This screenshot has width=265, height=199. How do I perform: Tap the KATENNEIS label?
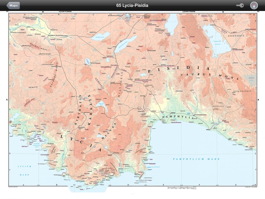(x=218, y=106)
